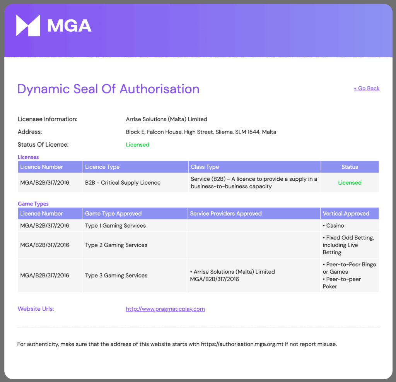Click the MGA logo icon
The width and height of the screenshot is (396, 382).
pos(28,26)
